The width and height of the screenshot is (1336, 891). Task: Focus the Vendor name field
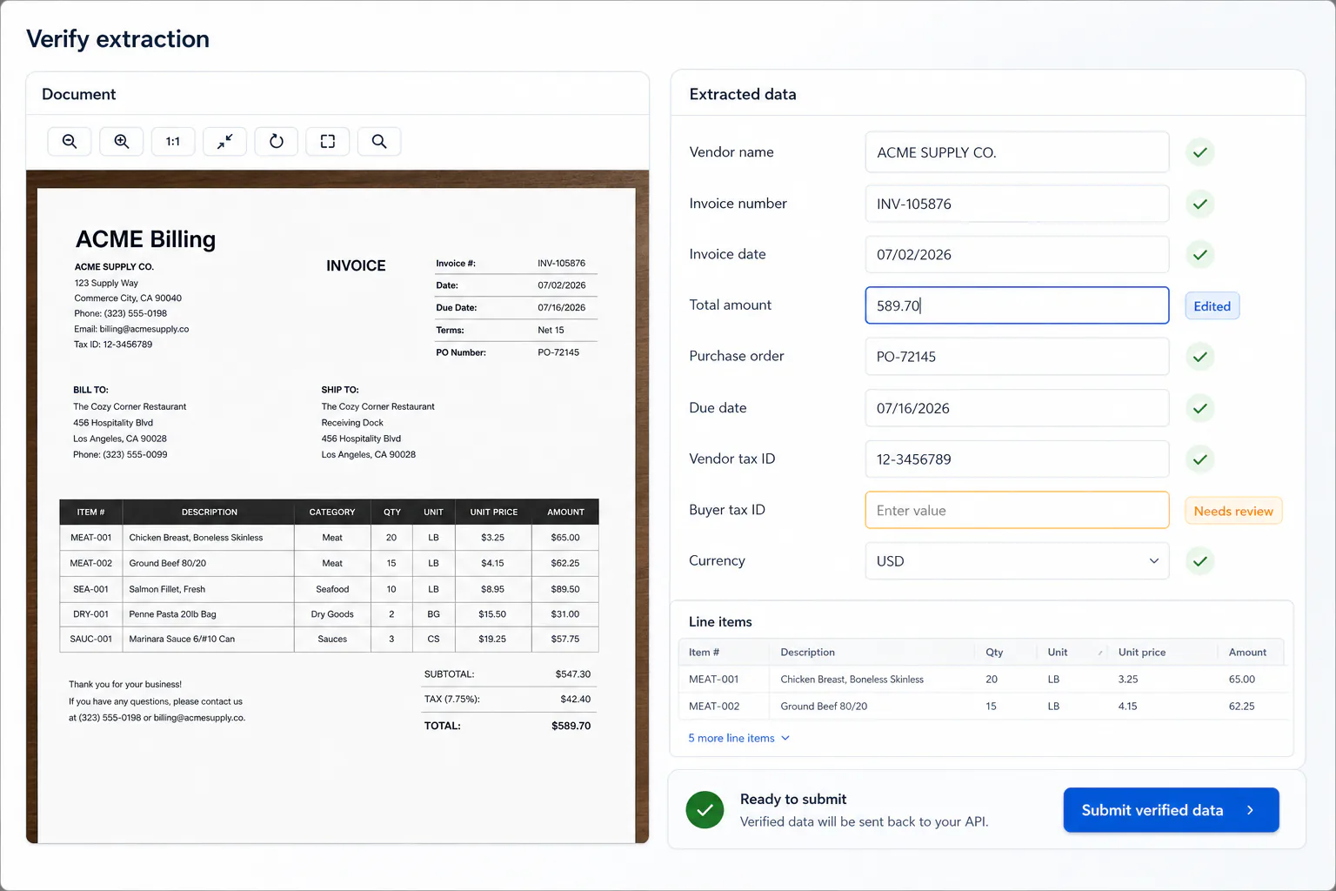[1017, 152]
